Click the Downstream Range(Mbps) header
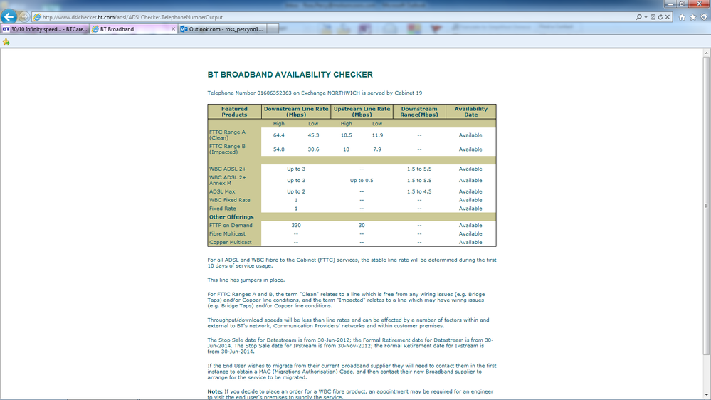The image size is (711, 400). click(x=419, y=112)
